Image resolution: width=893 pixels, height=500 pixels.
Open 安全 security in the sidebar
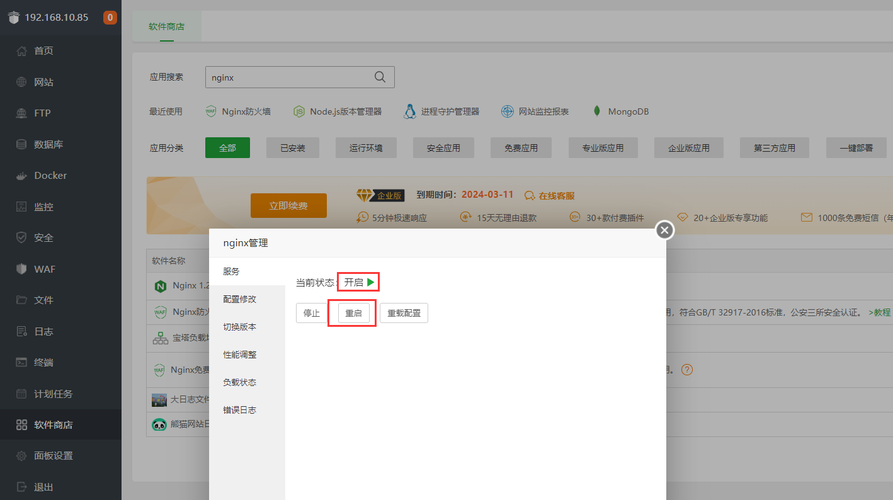(60, 238)
